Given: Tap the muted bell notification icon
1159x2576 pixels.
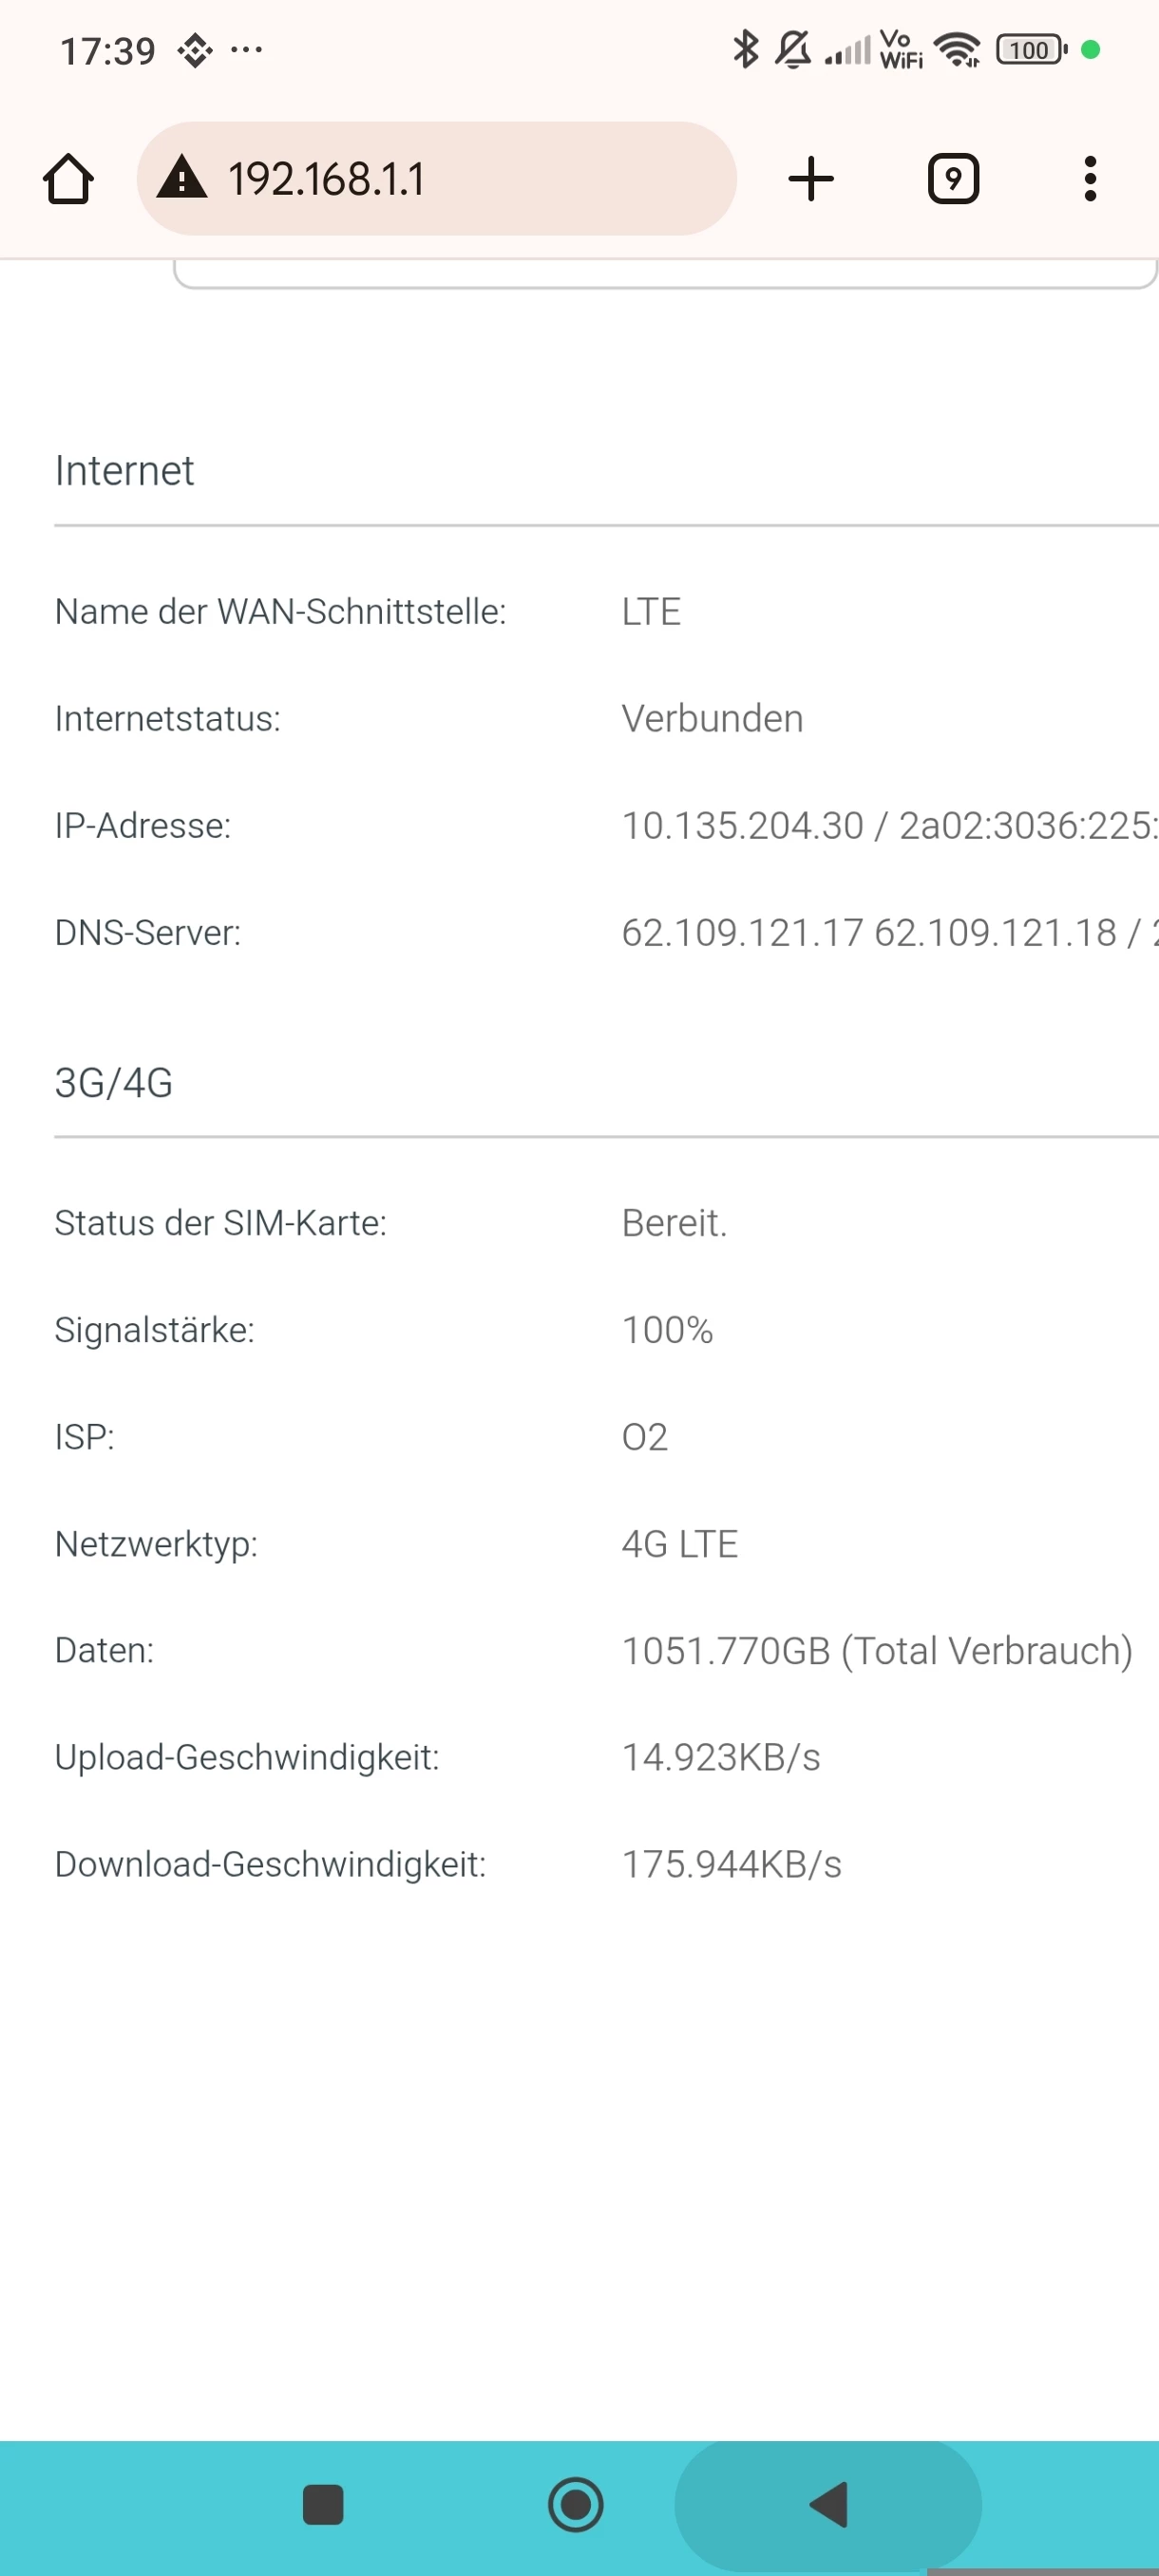Looking at the screenshot, I should click(793, 49).
